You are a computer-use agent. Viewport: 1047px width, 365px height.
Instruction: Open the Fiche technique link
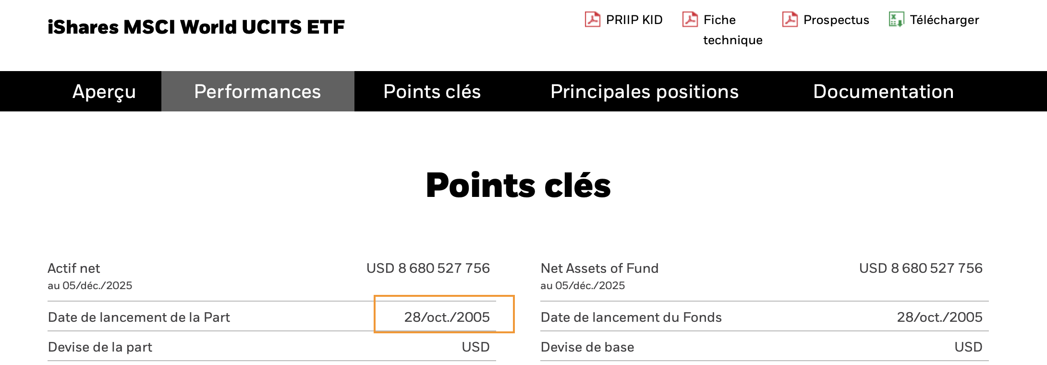[732, 30]
